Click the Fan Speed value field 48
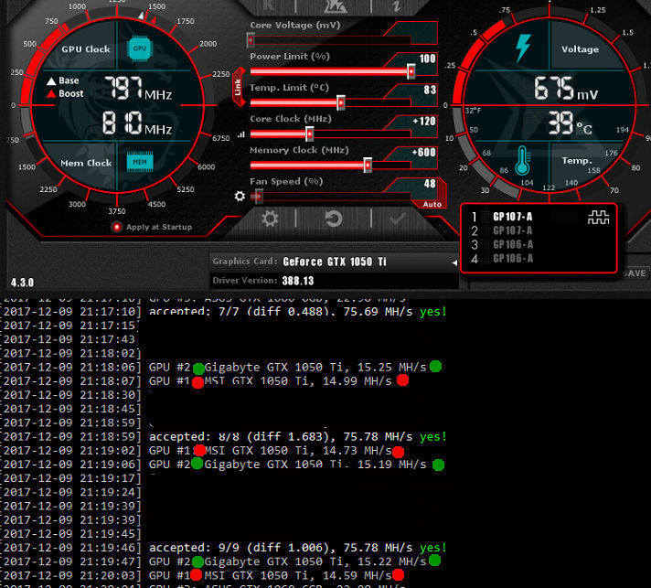Screen dimensions: 651x588 tap(430, 184)
